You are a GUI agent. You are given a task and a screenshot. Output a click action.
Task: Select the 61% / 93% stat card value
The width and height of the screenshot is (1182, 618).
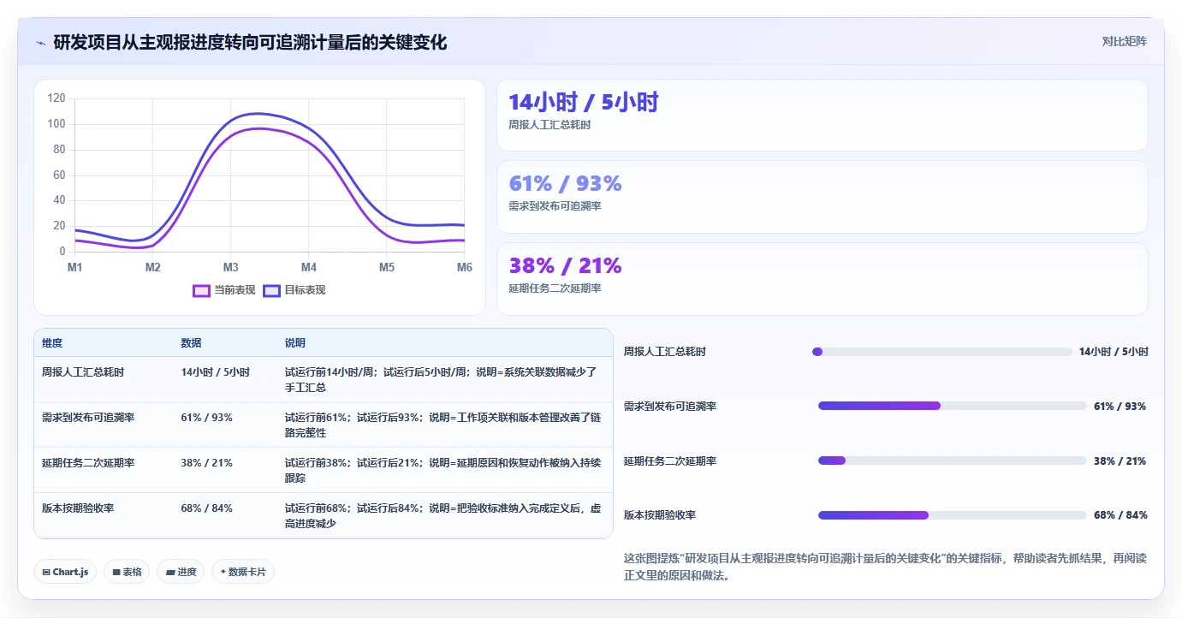[565, 184]
